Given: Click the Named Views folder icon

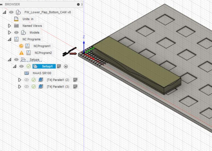Looking at the screenshot, I should 16,26.
